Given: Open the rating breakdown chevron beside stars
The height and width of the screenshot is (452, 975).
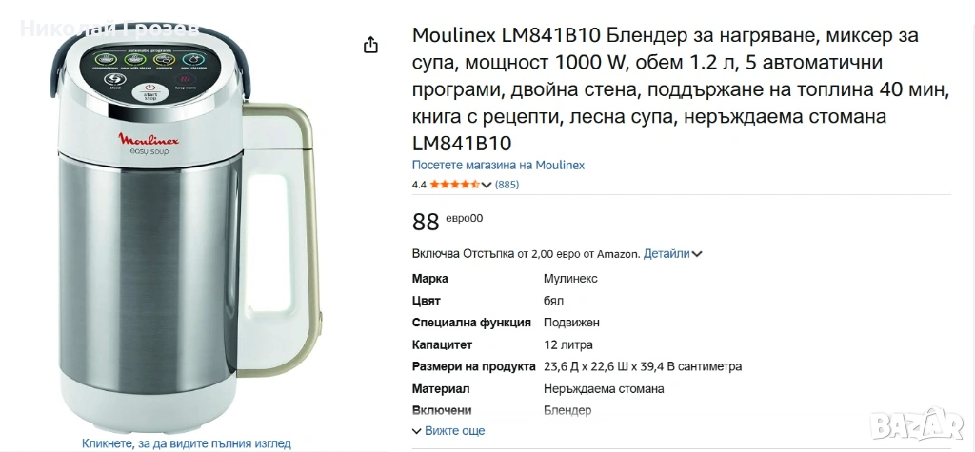Looking at the screenshot, I should [x=487, y=185].
